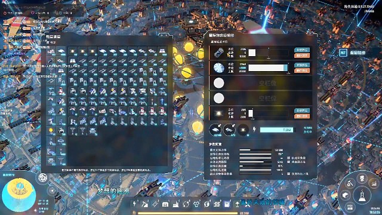382x215 pixels.
Task: Adjust the max charging power slider
Action: coord(255,150)
